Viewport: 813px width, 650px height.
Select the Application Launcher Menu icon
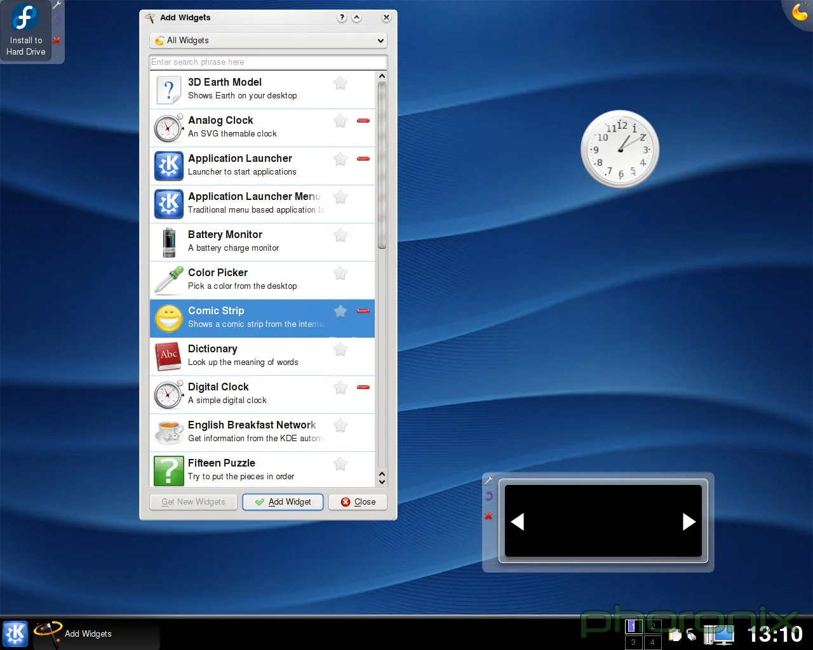[x=168, y=204]
